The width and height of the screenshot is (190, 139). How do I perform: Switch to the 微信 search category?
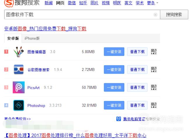tap(72, 3)
